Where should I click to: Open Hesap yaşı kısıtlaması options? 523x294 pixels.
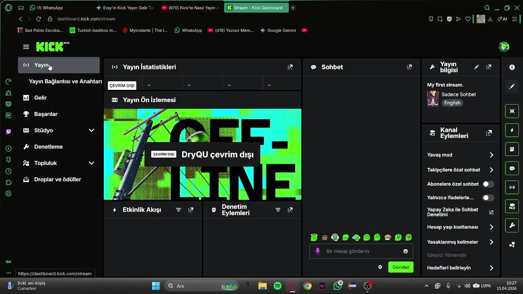460,227
